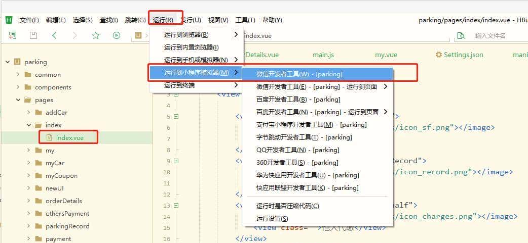The image size is (528, 243).
Task: Open the 视图(V) menu
Action: [x=218, y=20]
